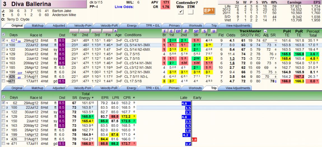Image resolution: width=322 pixels, height=147 pixels.
Task: Click the blue 0 link beside Adj. SR 78
Action: pos(276,81)
